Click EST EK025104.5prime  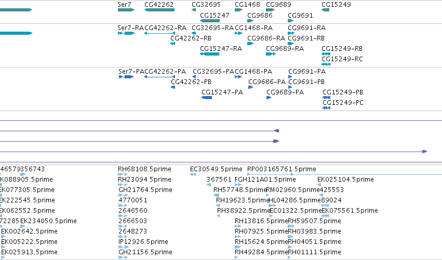pyautogui.click(x=345, y=180)
